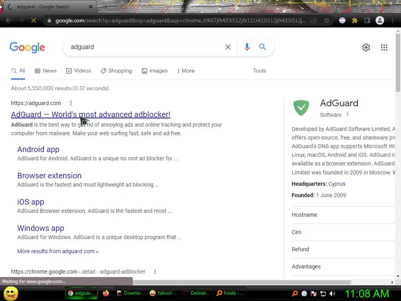Screen dimensions: 401x301
Task: Open a new tab with plus button
Action: pos(105,7)
